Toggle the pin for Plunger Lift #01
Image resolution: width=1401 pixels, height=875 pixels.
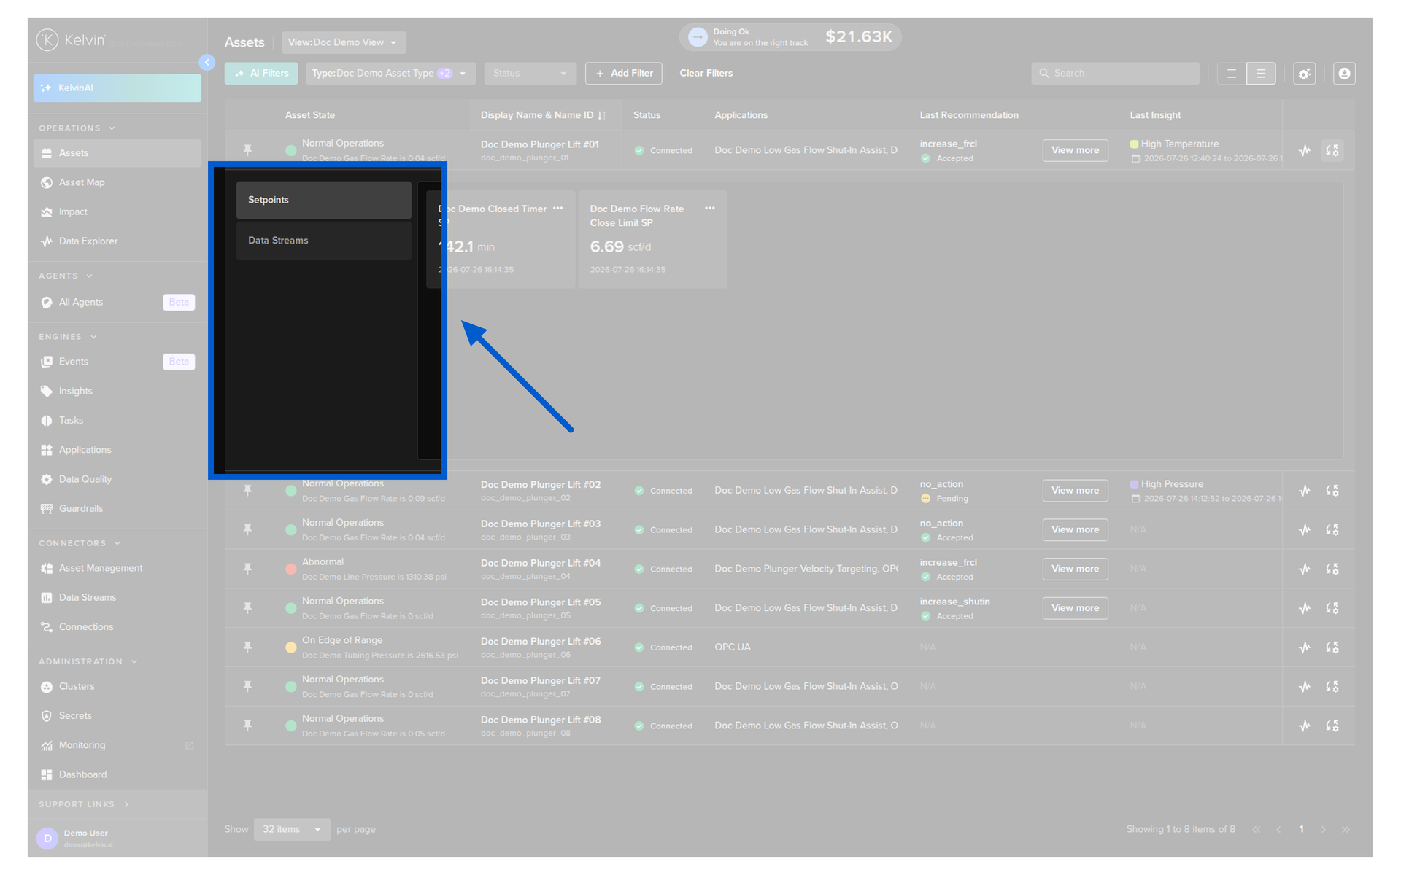(248, 150)
